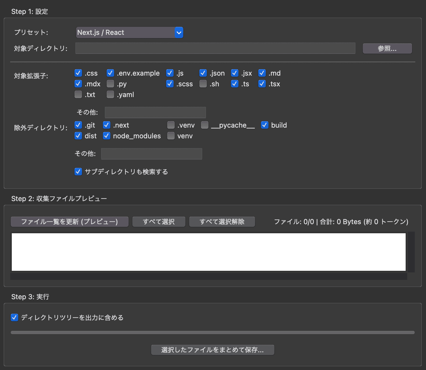The image size is (426, 370).
Task: Check the .venv exclude directory checkbox
Action: 171,125
